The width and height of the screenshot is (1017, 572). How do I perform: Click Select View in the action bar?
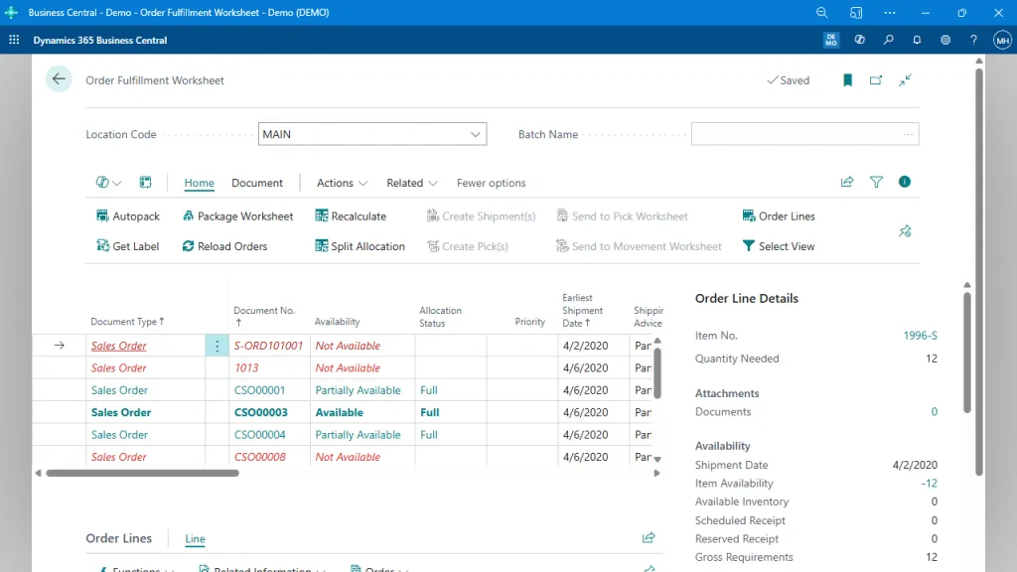(778, 246)
